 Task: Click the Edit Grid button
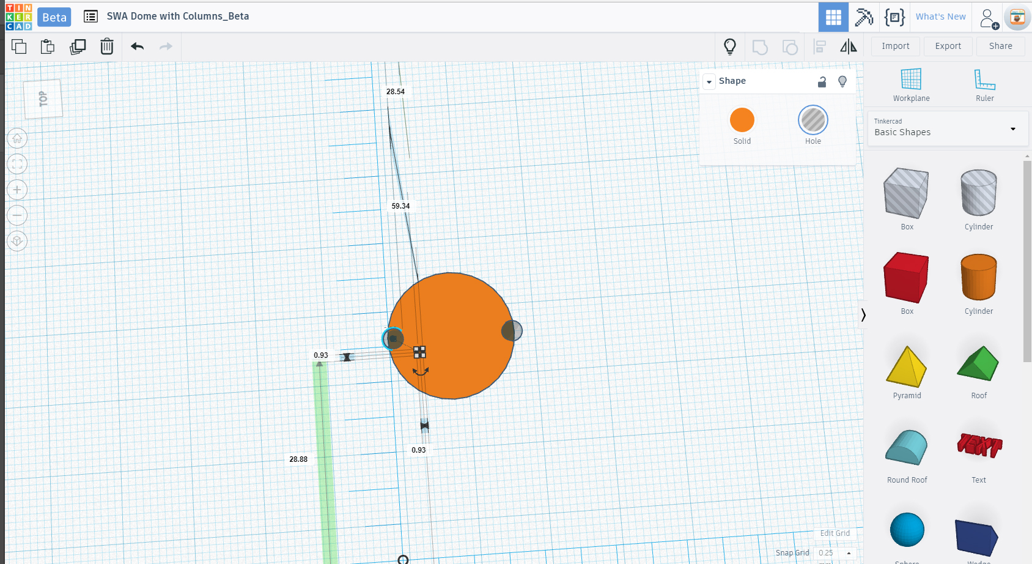pos(835,533)
